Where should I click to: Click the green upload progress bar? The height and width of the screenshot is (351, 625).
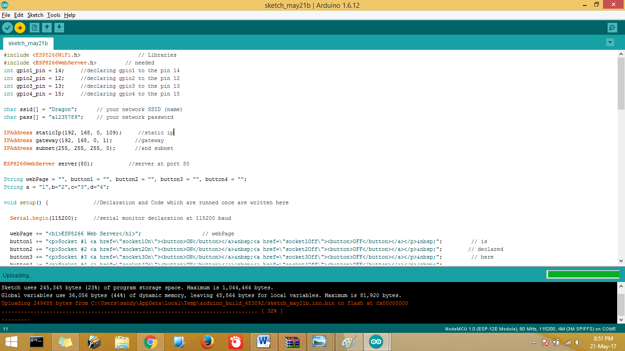(x=583, y=274)
